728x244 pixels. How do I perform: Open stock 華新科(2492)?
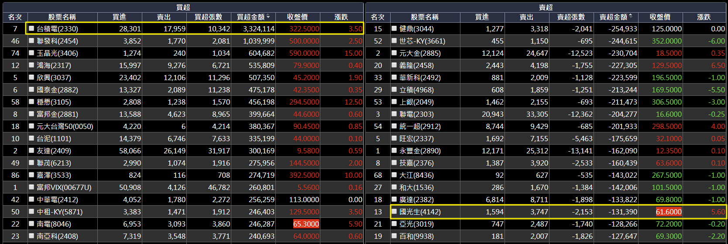(x=420, y=78)
